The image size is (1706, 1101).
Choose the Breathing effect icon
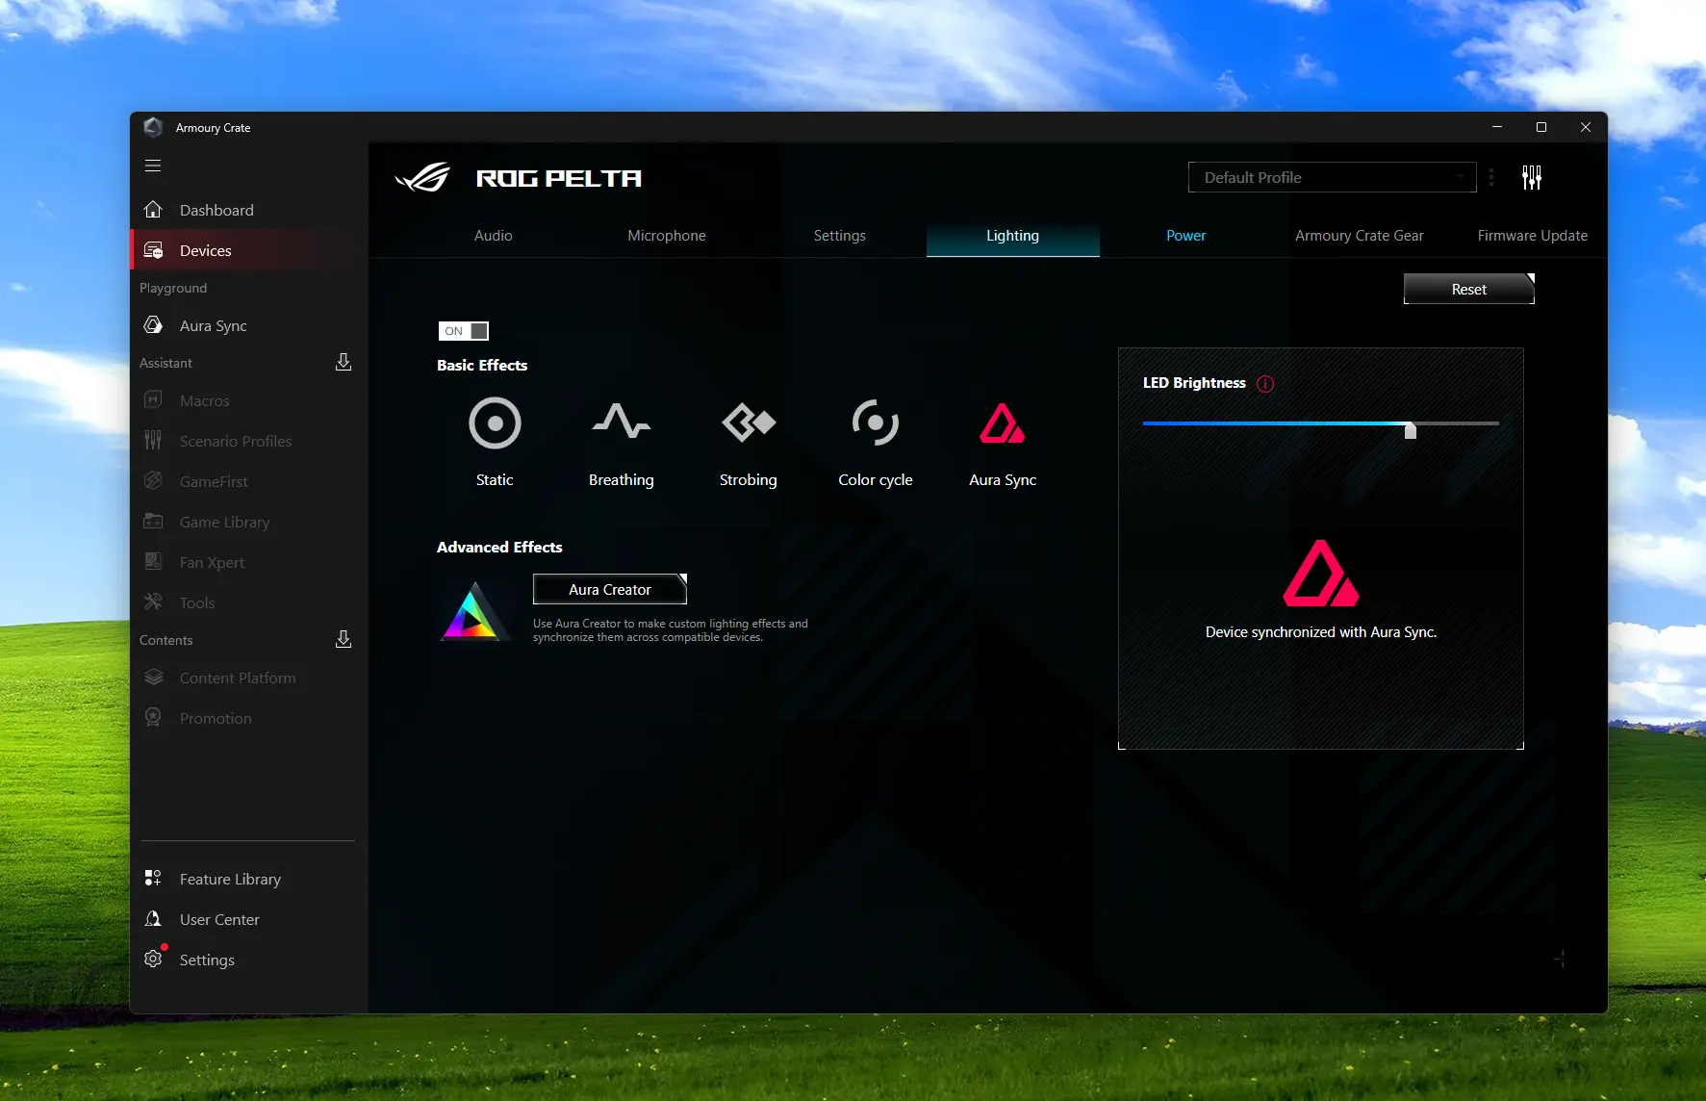621,423
